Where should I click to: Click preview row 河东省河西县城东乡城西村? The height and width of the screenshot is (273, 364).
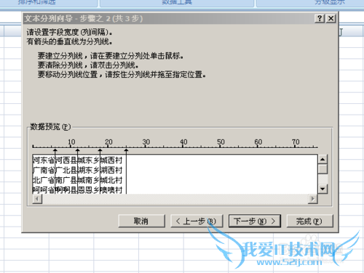(77, 160)
